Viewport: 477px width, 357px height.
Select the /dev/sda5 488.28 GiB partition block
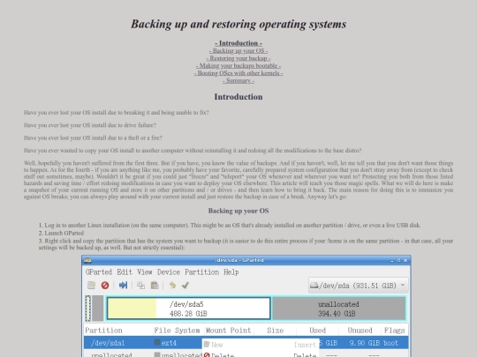(x=189, y=309)
